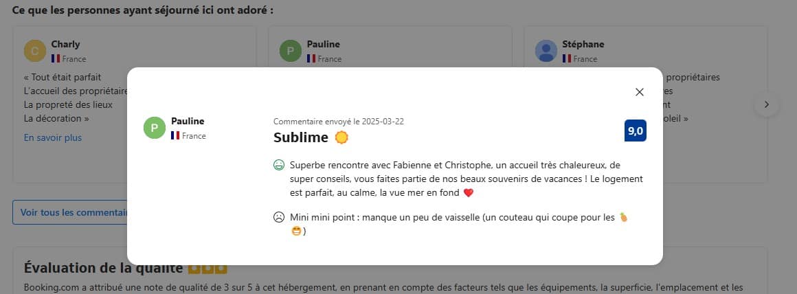797x294 pixels.
Task: Click Stéphane's blue profile avatar
Action: coord(546,51)
